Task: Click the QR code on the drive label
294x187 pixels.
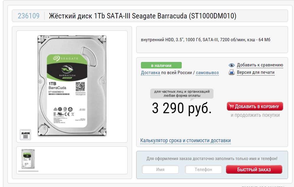Action: point(80,87)
